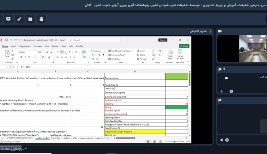Click the Share button in Excel
Viewport: 267px width, 154px height.
pyautogui.click(x=184, y=46)
